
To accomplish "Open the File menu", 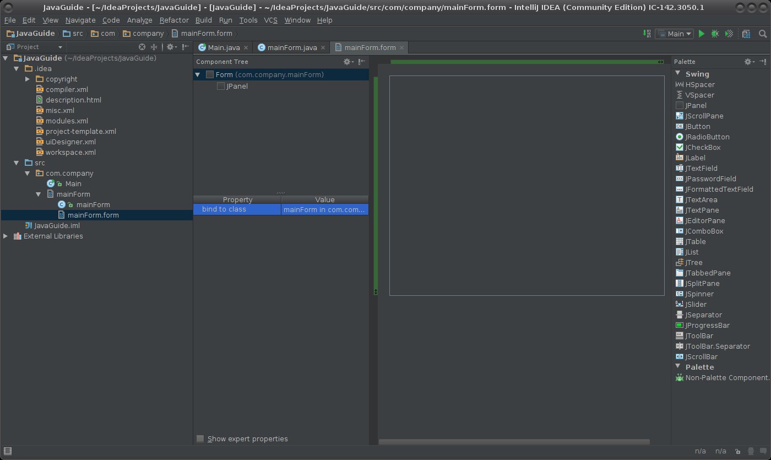I will tap(10, 20).
